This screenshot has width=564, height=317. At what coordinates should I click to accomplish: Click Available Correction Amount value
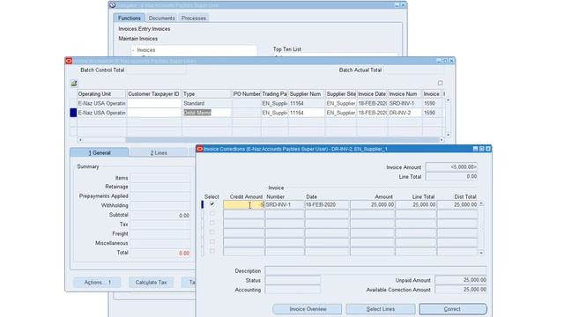point(461,290)
